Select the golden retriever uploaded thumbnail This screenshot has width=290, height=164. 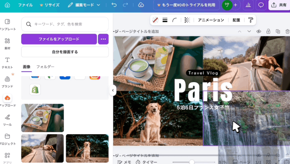coord(87,148)
